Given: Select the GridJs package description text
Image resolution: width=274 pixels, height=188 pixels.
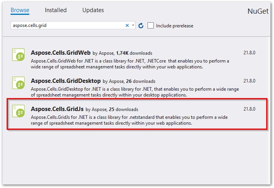Looking at the screenshot, I should click(130, 120).
